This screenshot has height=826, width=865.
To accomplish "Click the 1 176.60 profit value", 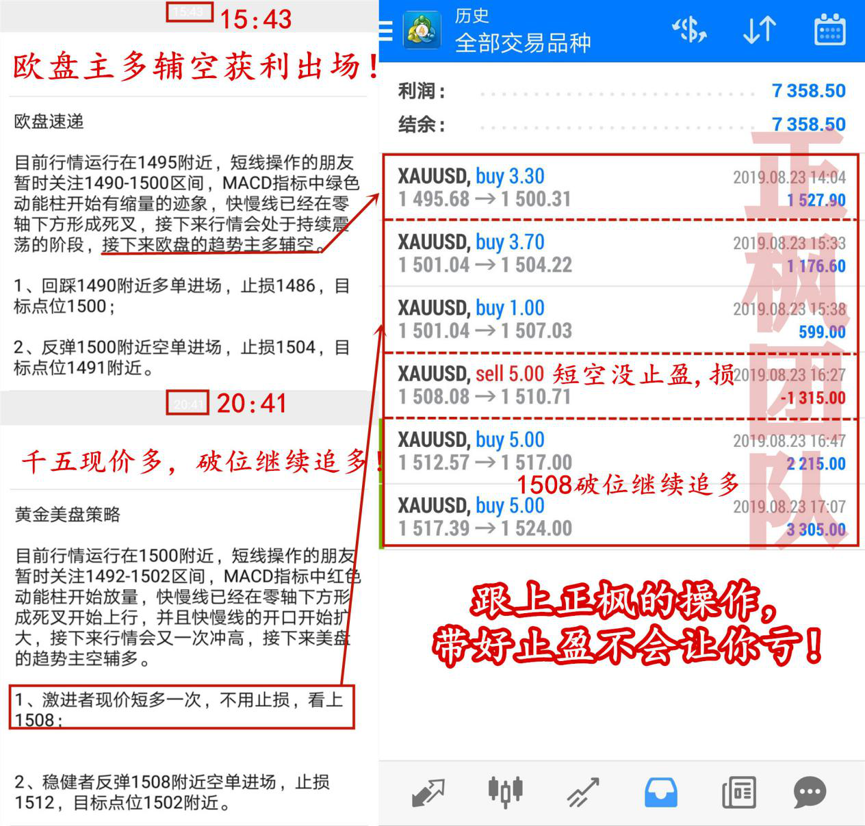I will tap(816, 266).
